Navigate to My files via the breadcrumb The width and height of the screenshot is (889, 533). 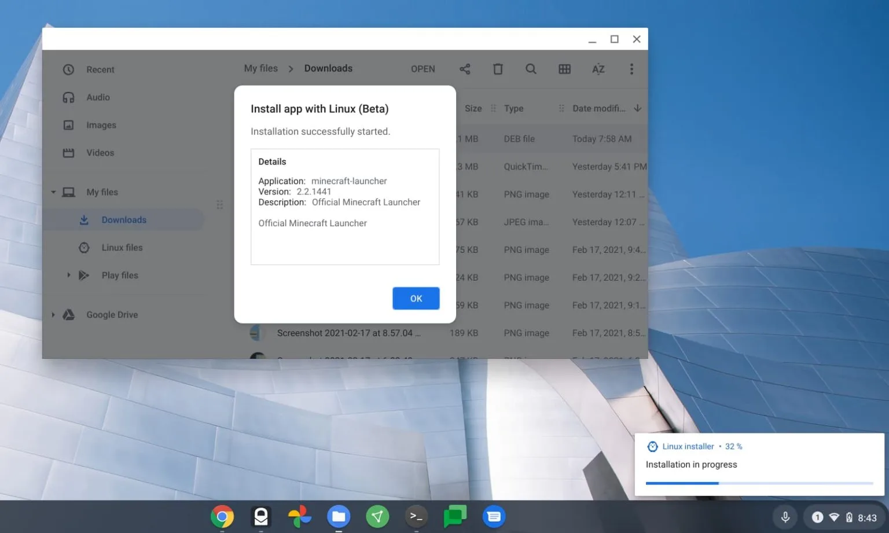[x=260, y=68]
